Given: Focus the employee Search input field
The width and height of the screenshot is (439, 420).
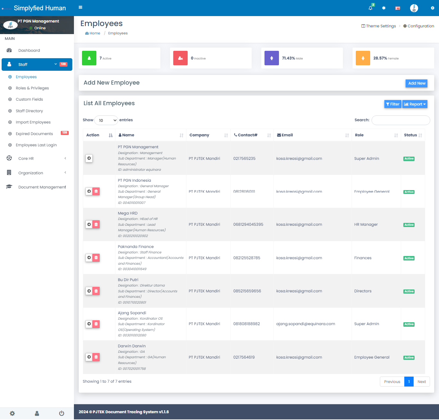Looking at the screenshot, I should pyautogui.click(x=400, y=120).
